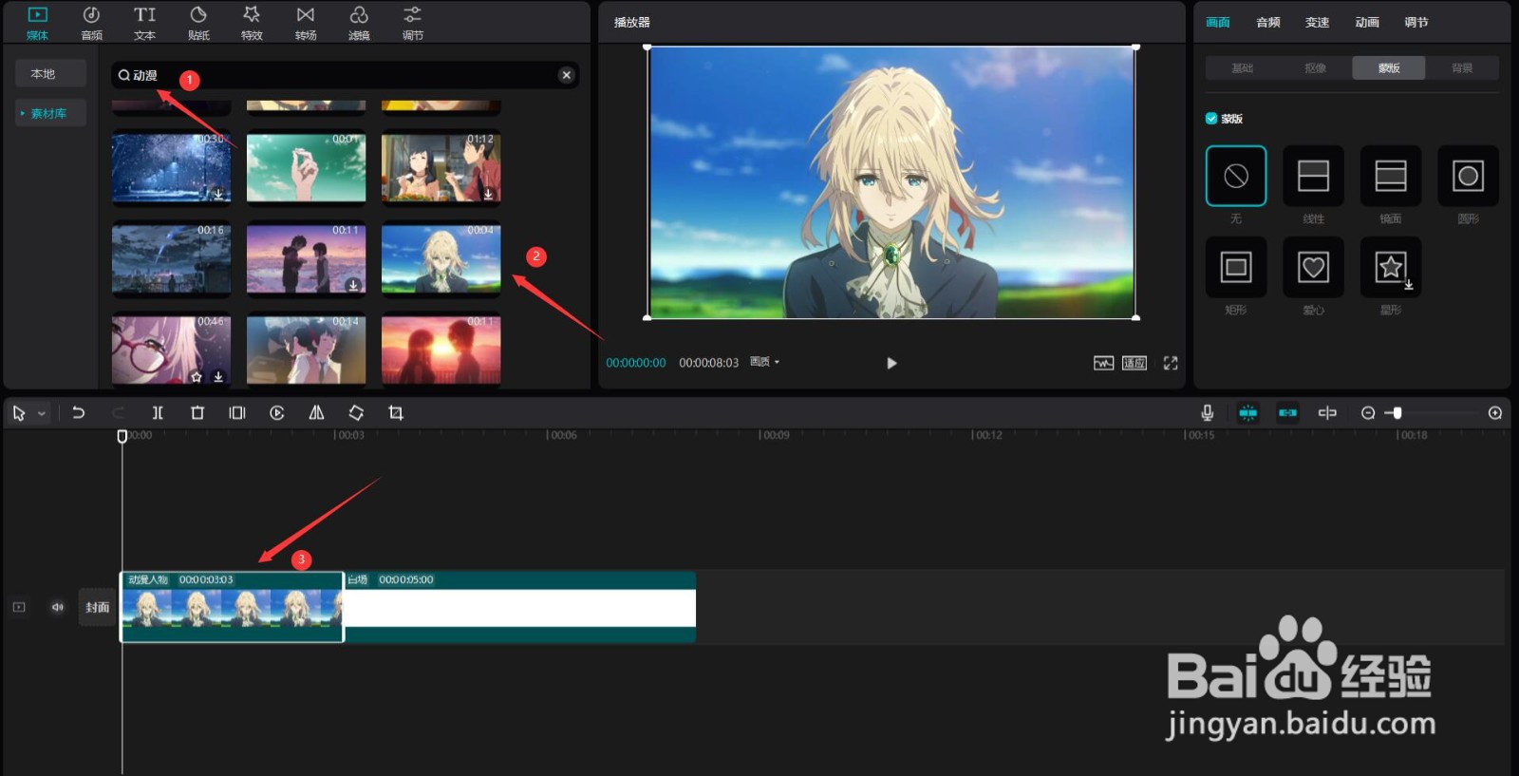Viewport: 1519px width, 776px height.
Task: Zoom out the timeline with minus icon
Action: pyautogui.click(x=1368, y=412)
